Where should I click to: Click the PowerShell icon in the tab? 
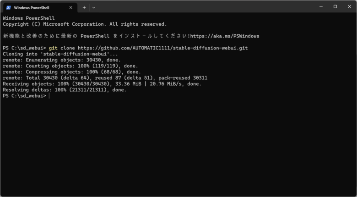coord(8,7)
